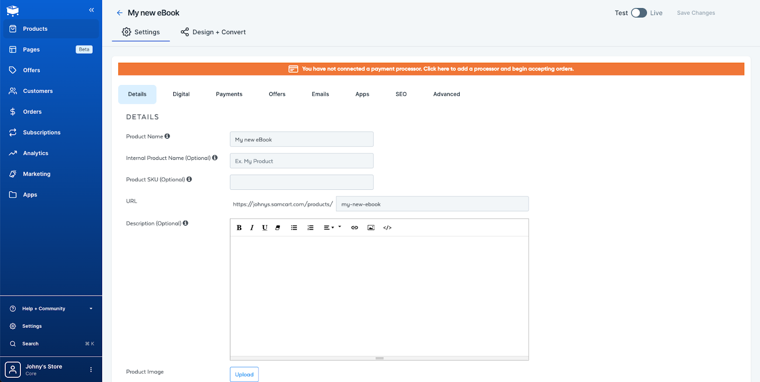This screenshot has height=382, width=760.
Task: Go back using the left arrow
Action: tap(120, 13)
